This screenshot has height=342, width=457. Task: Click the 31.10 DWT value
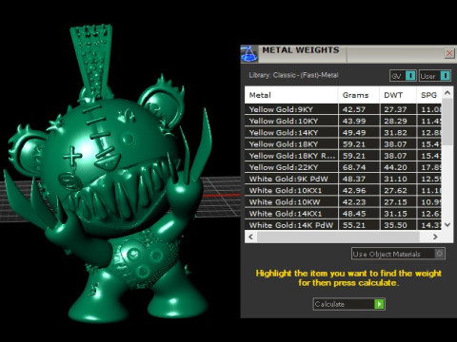pyautogui.click(x=395, y=179)
